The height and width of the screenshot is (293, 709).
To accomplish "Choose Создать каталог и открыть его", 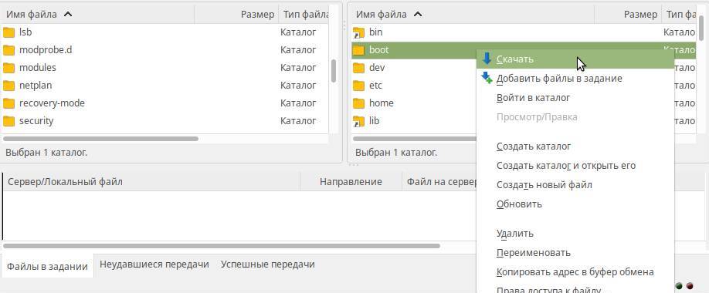I will click(575, 166).
